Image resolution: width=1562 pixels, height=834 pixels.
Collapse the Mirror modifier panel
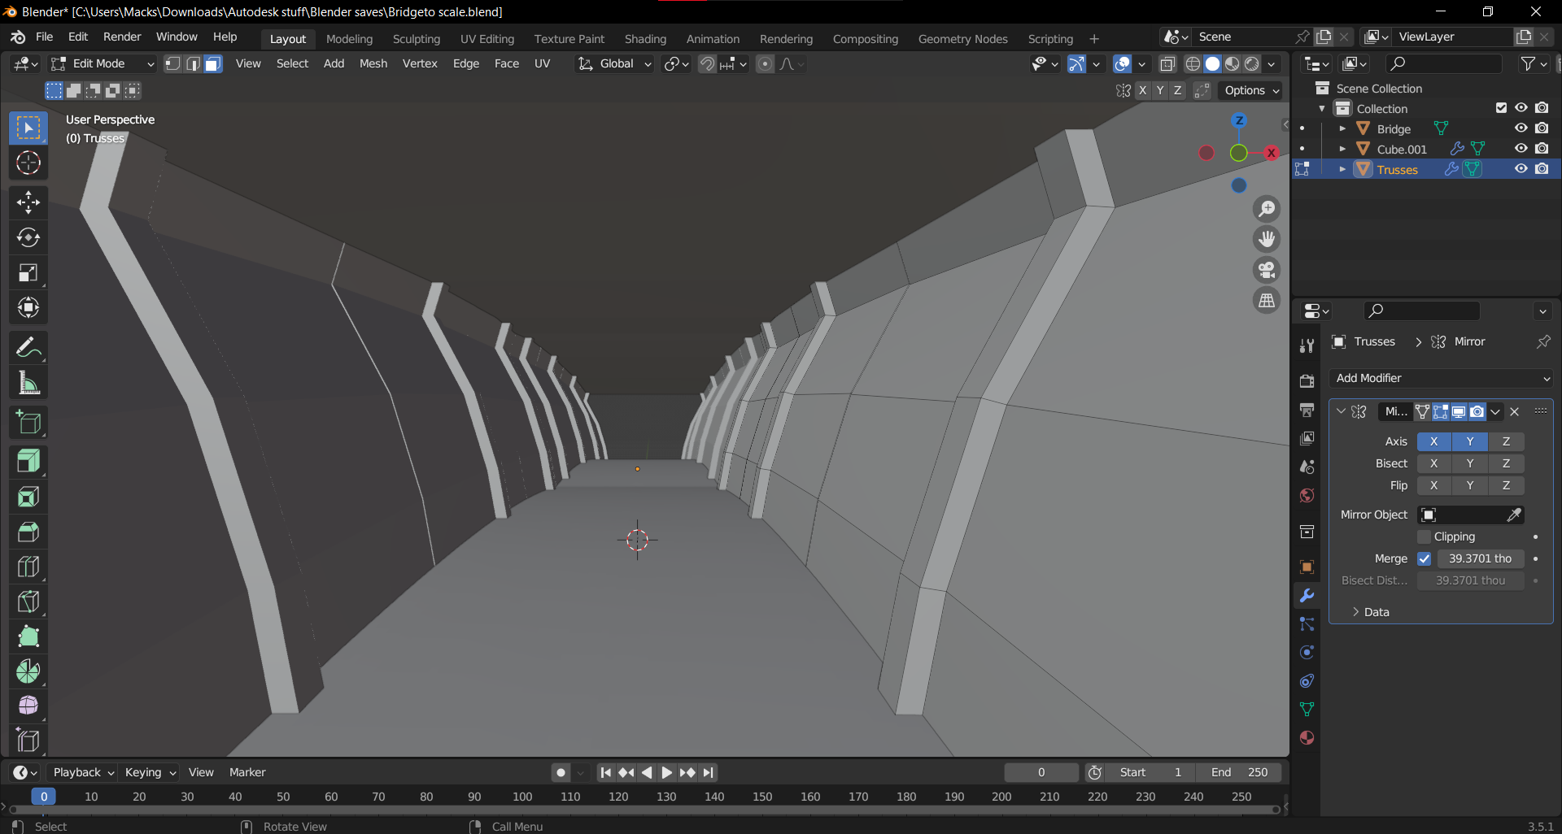1341,411
